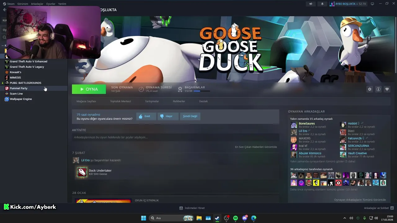Open the game info icon
Screen dimensions: 397x223
click(378, 89)
